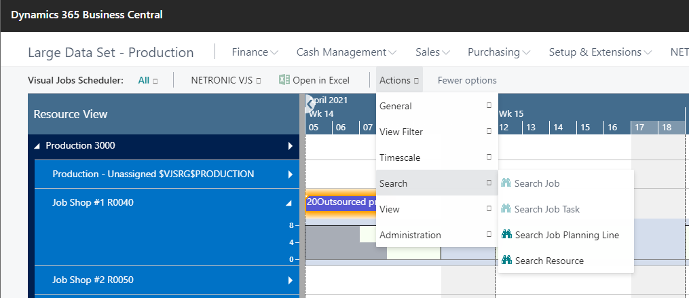
Task: Click the Production 3000 label
Action: (80, 145)
